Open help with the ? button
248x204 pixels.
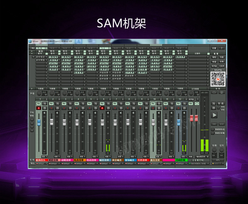tap(222, 48)
